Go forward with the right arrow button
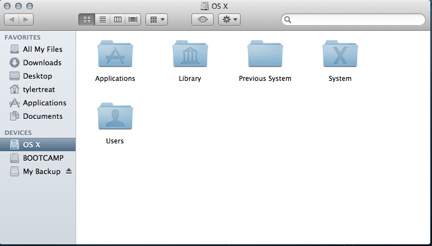The image size is (432, 246). click(x=26, y=20)
